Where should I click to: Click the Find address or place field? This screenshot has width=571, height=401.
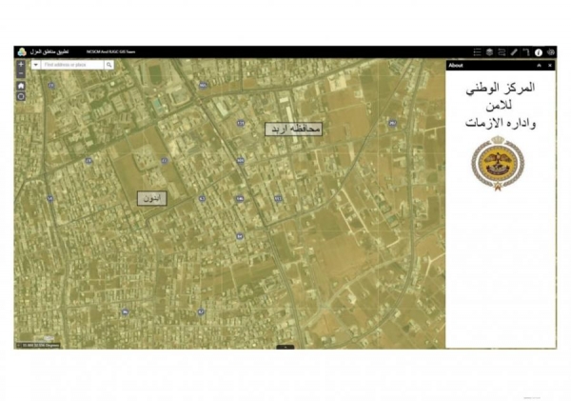coord(72,65)
